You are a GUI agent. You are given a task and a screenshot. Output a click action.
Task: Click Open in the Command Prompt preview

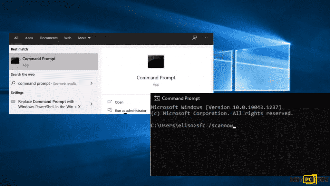point(119,102)
